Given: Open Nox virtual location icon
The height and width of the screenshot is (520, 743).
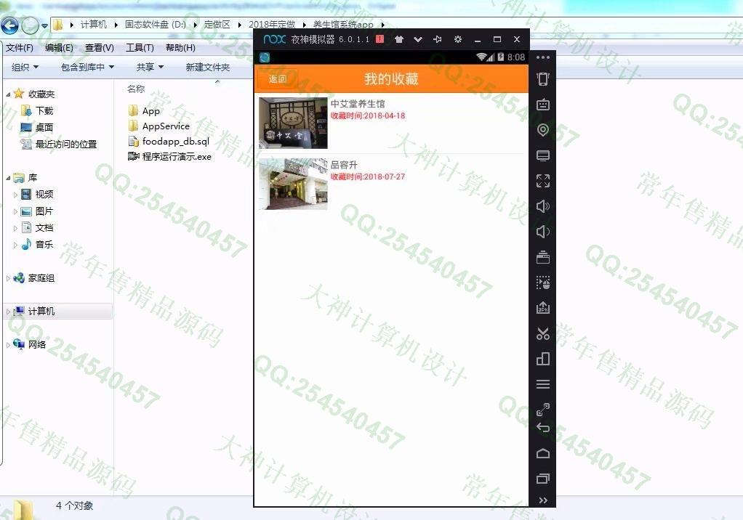Looking at the screenshot, I should pos(543,130).
